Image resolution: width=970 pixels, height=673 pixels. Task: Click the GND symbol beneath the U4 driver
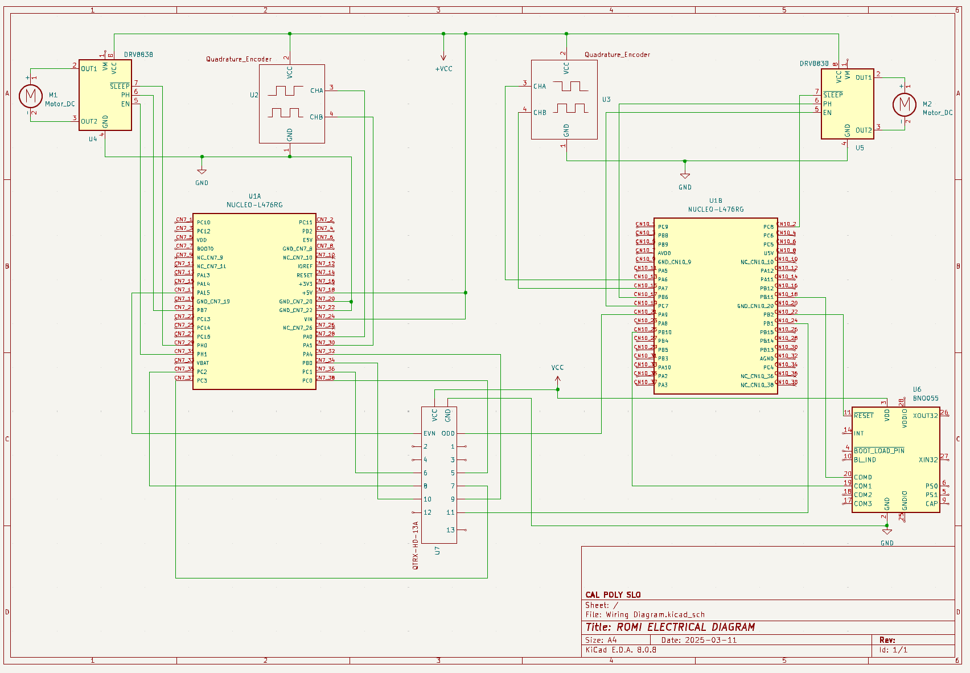(x=202, y=171)
